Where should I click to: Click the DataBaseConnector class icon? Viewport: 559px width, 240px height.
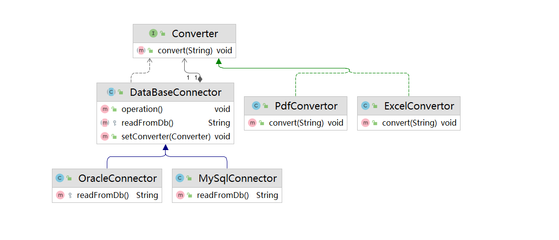pos(111,92)
